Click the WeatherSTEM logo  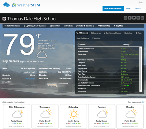click(x=26, y=5)
